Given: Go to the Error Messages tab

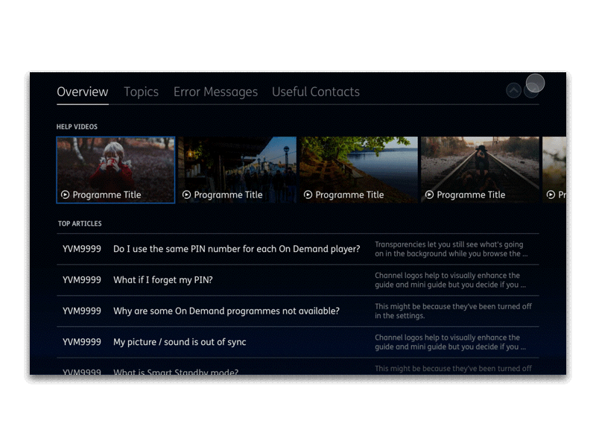Looking at the screenshot, I should [x=215, y=92].
